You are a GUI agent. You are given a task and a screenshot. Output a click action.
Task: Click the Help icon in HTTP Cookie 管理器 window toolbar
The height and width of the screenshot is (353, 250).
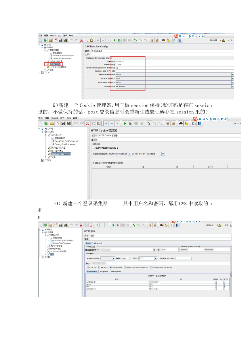coord(199,123)
